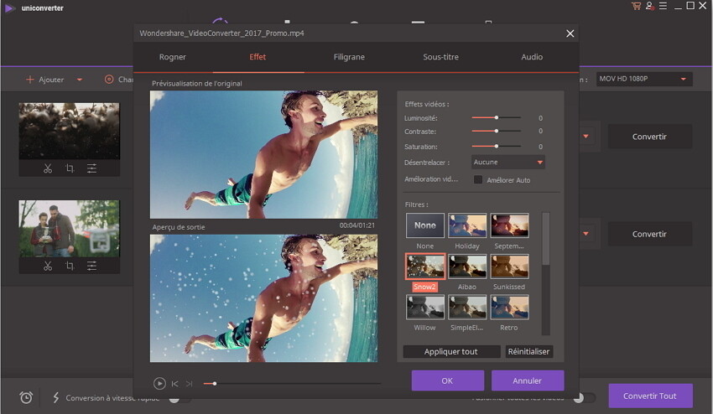
Task: Jump to the previous frame in preview
Action: coord(175,384)
